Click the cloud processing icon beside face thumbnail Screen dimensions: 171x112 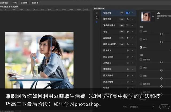point(158,13)
